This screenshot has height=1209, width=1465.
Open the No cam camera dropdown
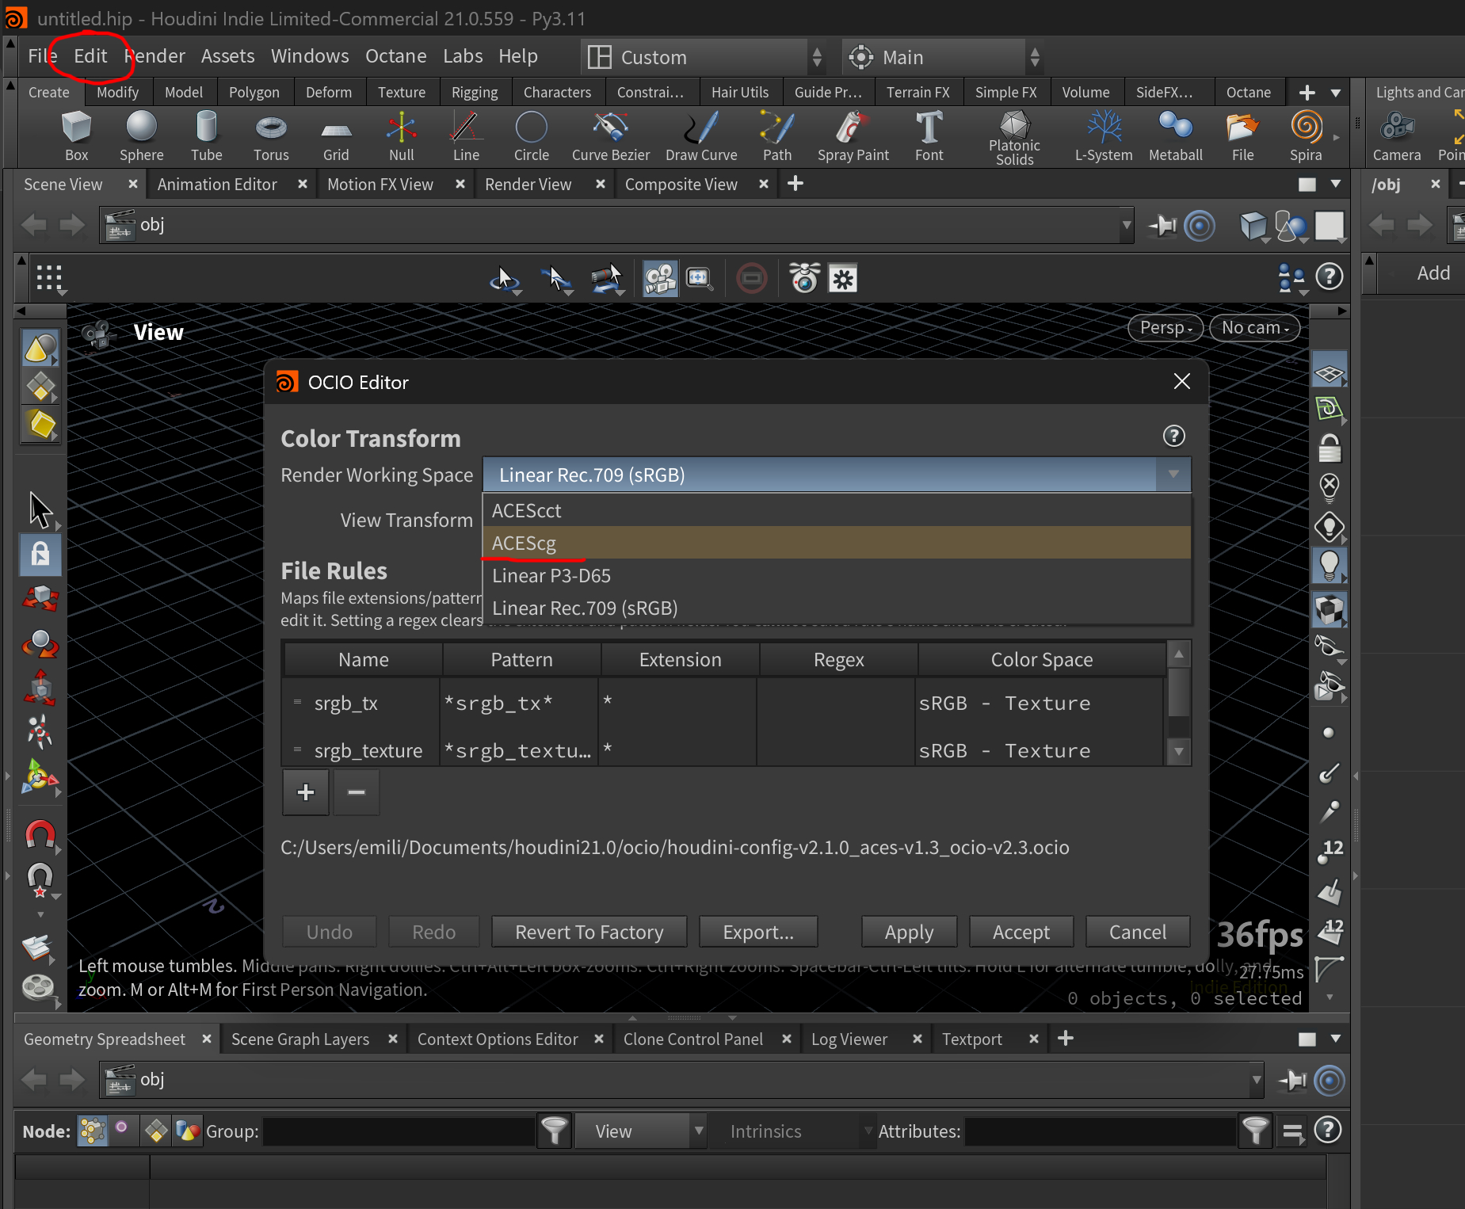[x=1254, y=328]
